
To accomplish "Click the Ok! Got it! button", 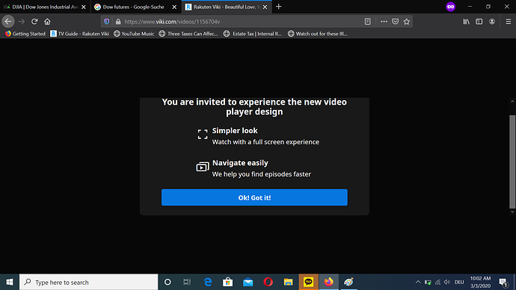I will pyautogui.click(x=254, y=197).
